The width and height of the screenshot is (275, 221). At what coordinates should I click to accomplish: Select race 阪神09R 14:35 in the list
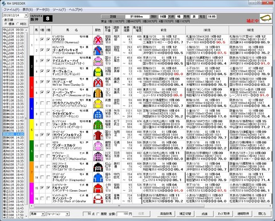pyautogui.click(x=13, y=137)
